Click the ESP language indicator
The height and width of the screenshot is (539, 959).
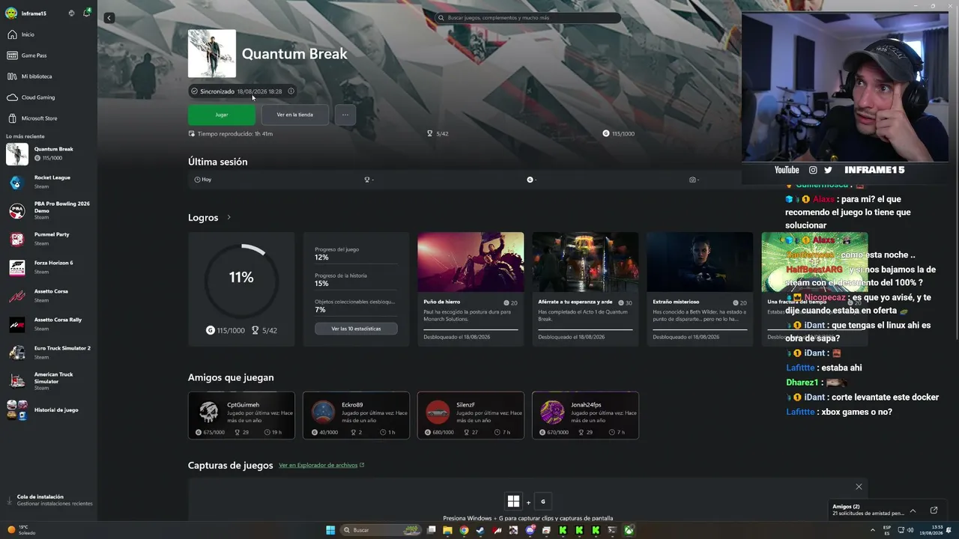[887, 530]
